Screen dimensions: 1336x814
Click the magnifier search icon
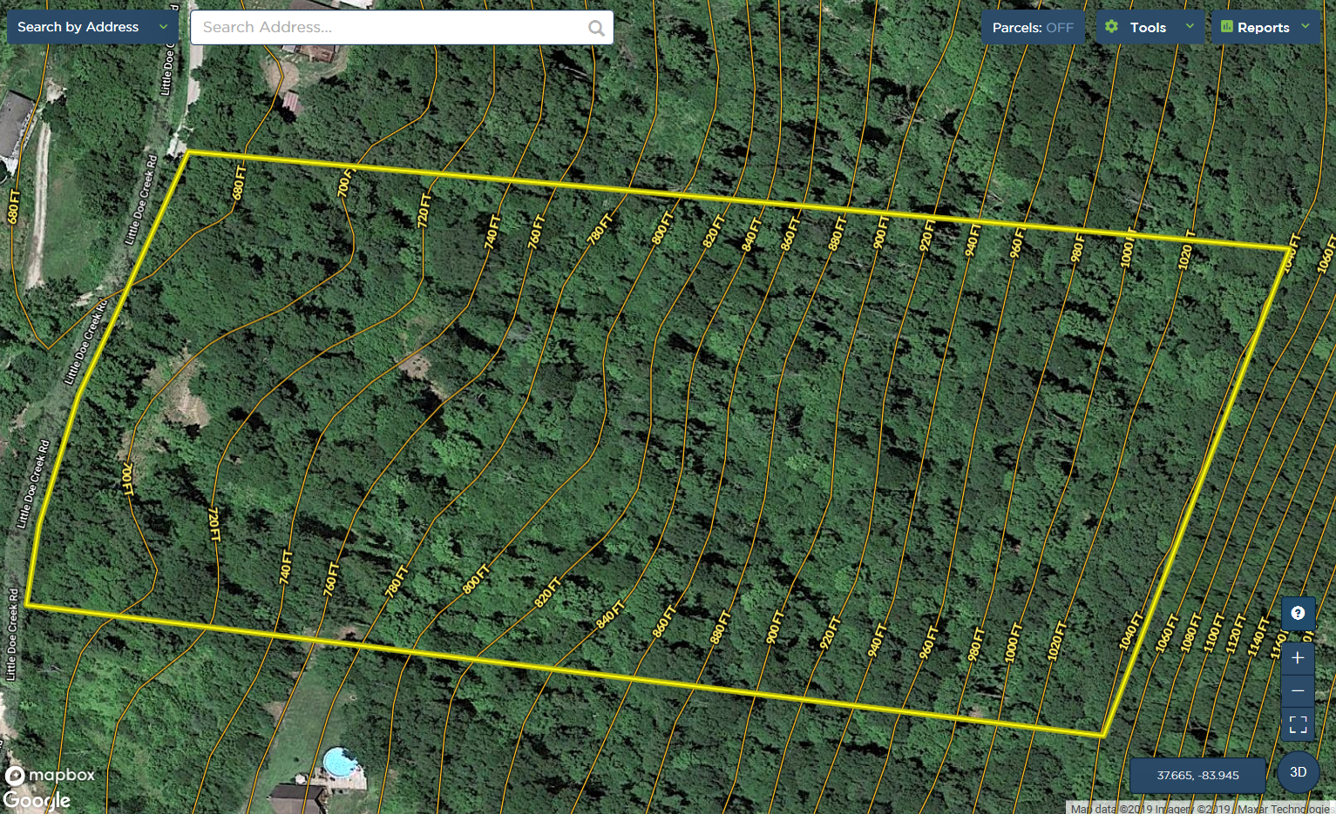point(596,28)
